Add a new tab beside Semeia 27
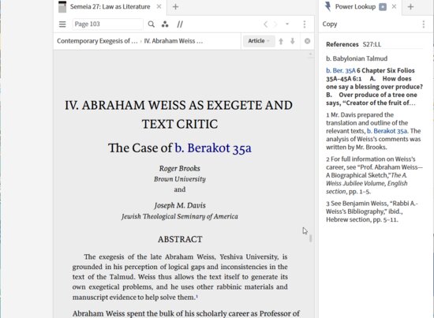434x318 pixels. (x=175, y=7)
